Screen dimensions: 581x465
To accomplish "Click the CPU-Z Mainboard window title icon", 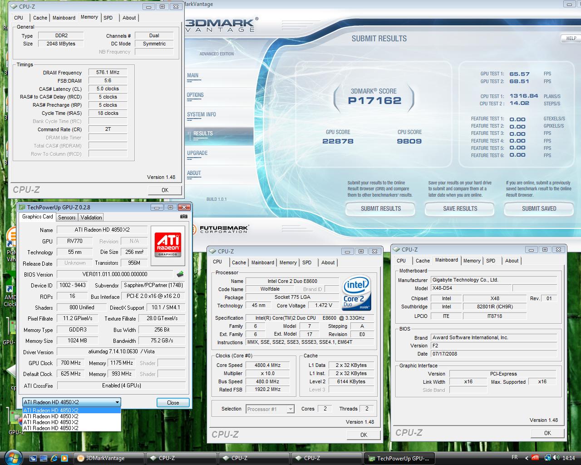I will point(396,249).
